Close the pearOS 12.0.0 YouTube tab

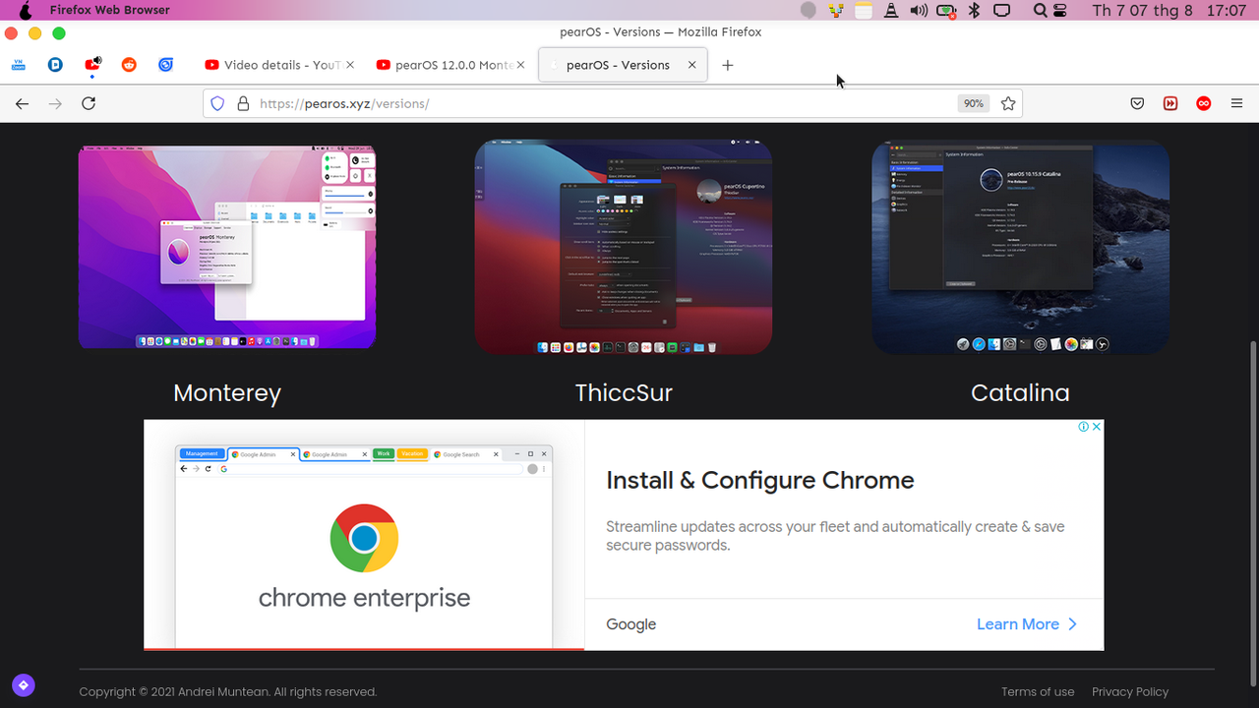pyautogui.click(x=521, y=65)
